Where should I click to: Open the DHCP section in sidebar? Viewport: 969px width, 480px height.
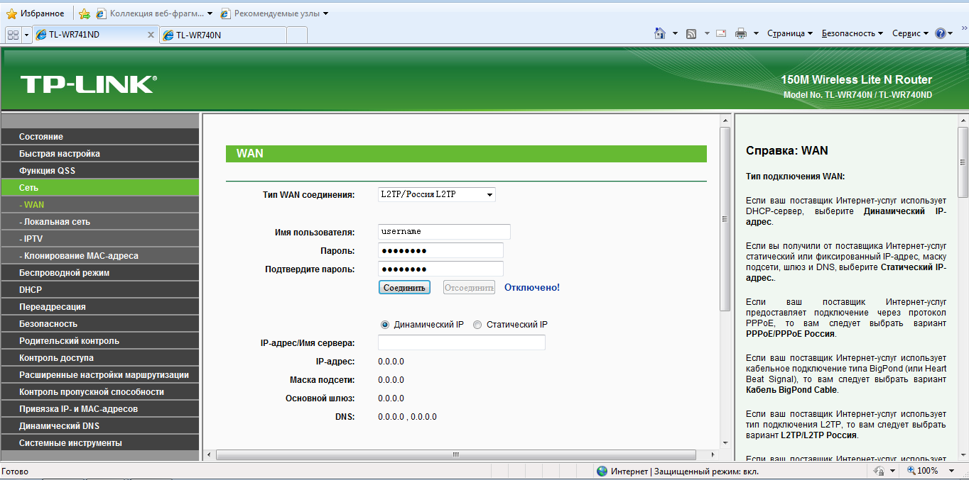coord(31,290)
